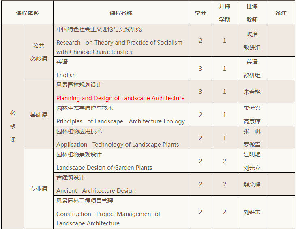Click course name 风景园林工程项目管理
Viewport: 296px width, 229px height.
(85, 201)
